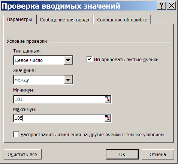Expand the Тип данных dropdown arrow
This screenshot has height=164, width=178.
pyautogui.click(x=68, y=60)
